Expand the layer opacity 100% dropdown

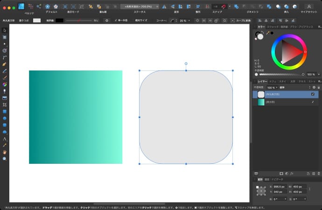pos(276,87)
